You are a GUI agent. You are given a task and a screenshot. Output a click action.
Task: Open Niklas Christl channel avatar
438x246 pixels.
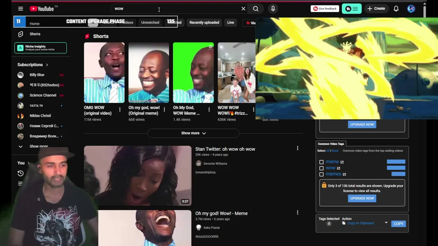coord(21,116)
